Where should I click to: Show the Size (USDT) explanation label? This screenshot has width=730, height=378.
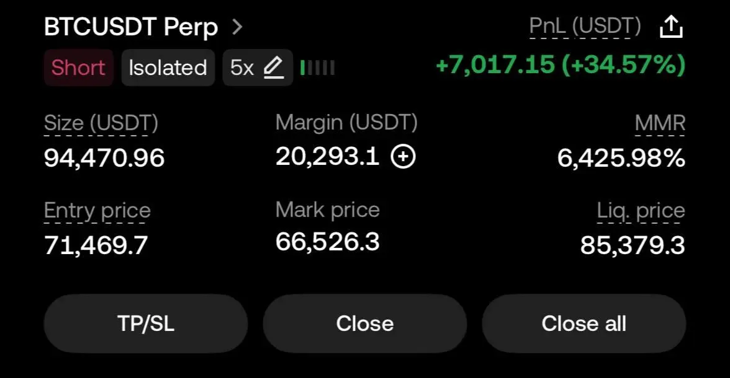click(101, 124)
